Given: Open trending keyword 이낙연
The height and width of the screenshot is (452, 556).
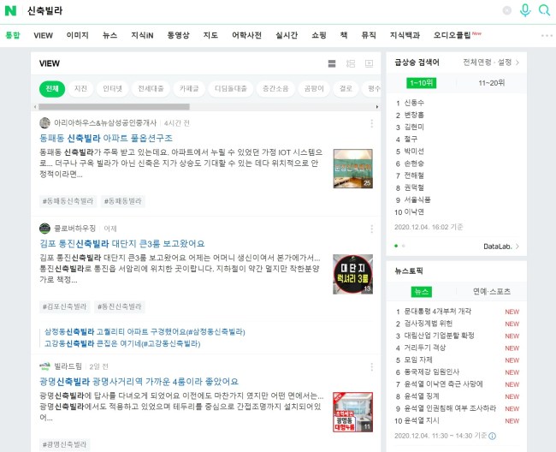Looking at the screenshot, I should coord(414,212).
